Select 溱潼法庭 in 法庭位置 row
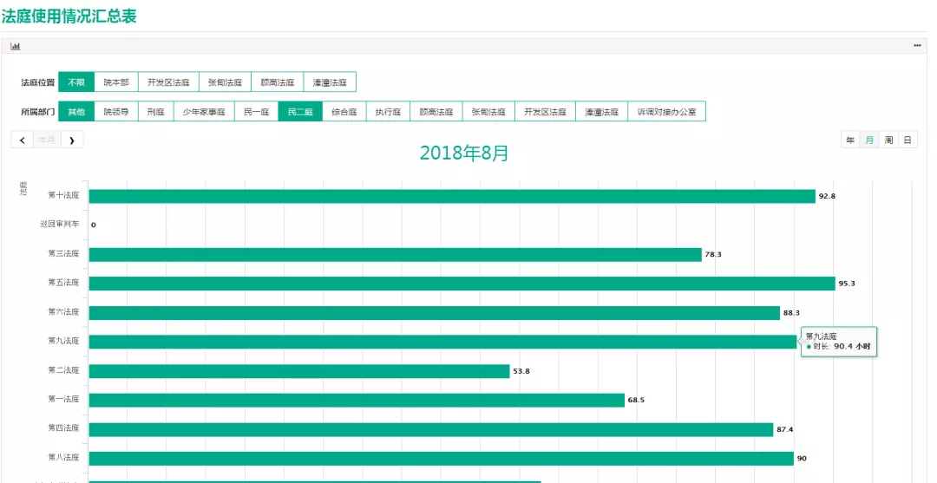937x483 pixels. point(330,82)
